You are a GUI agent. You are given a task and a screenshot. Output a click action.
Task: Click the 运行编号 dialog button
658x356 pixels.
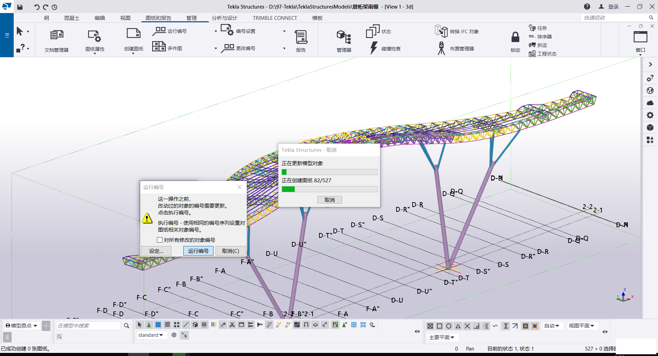(x=198, y=251)
